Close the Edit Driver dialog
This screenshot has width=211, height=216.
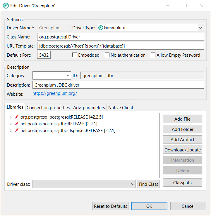(x=202, y=6)
